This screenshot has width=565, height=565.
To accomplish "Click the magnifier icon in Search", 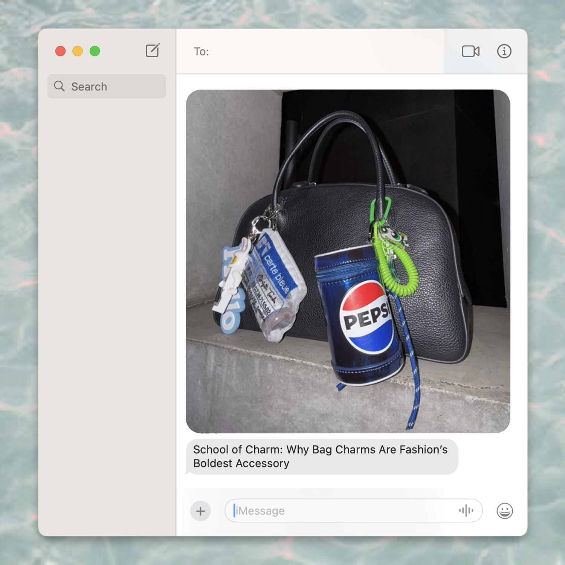I will [59, 86].
